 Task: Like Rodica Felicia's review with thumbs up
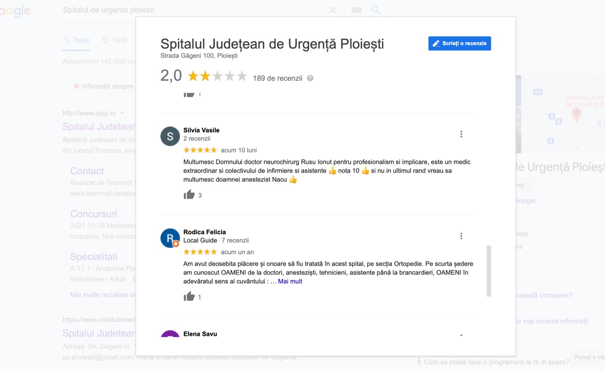click(x=189, y=296)
